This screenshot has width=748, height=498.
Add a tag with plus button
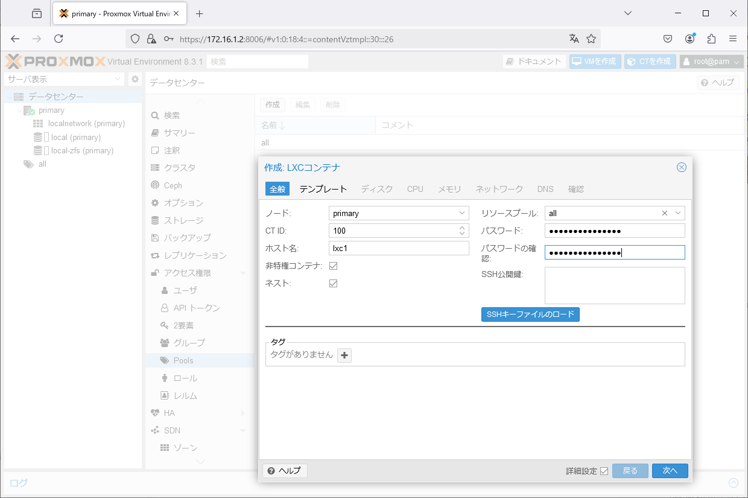344,356
